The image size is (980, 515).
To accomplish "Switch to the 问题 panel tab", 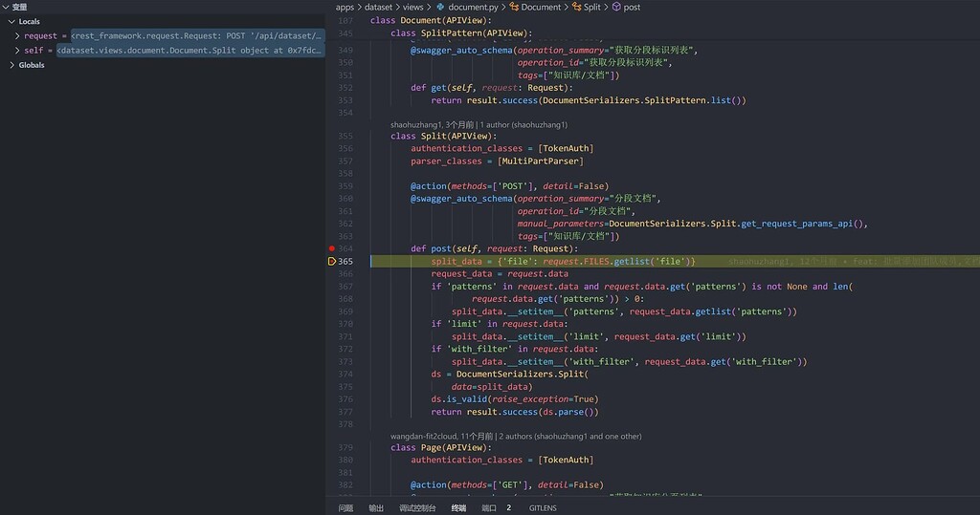I will (345, 507).
